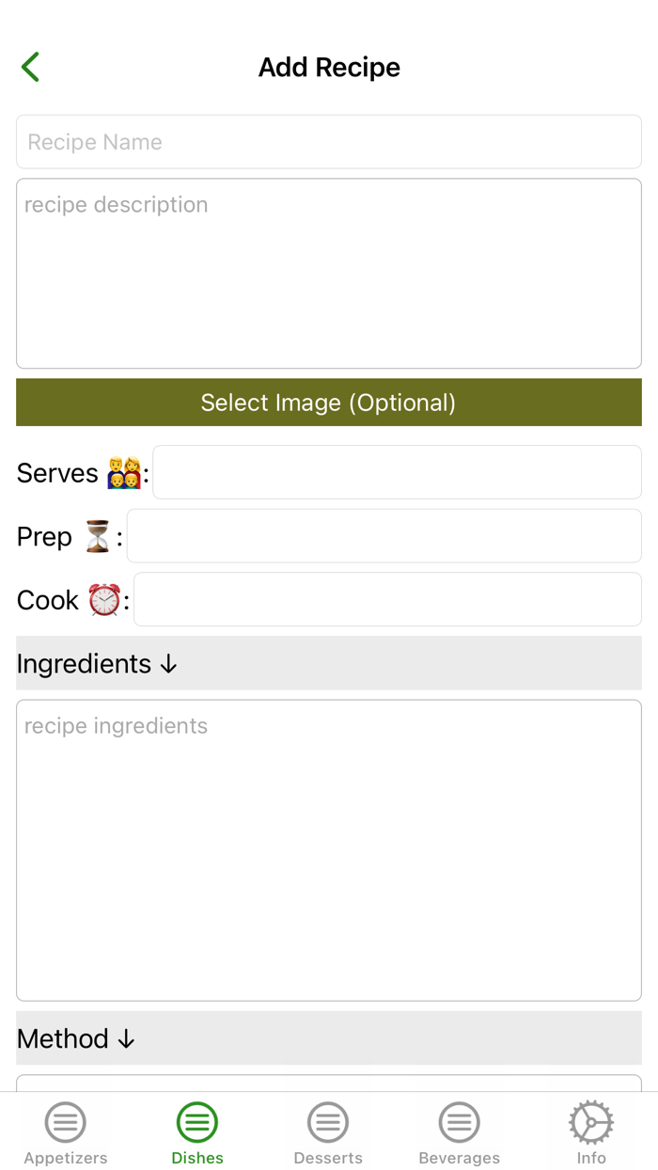
Task: Switch to the Appetizers tab
Action: click(x=65, y=1133)
